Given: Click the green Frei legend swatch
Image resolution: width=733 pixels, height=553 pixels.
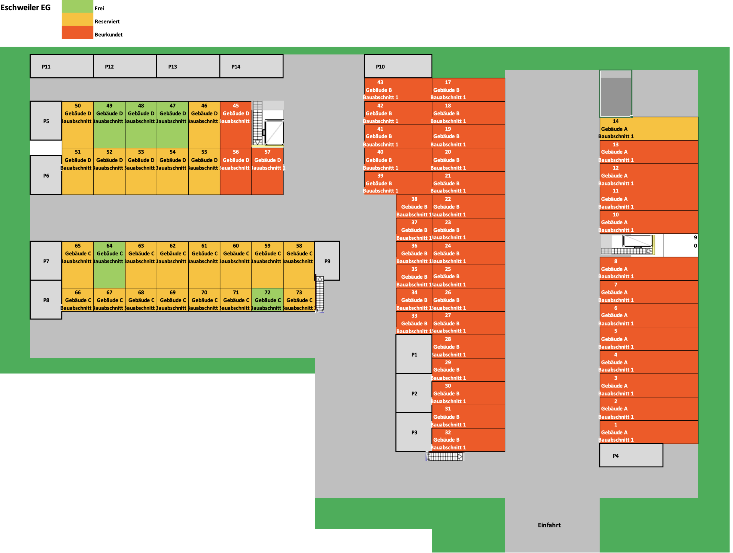Looking at the screenshot, I should pos(77,7).
